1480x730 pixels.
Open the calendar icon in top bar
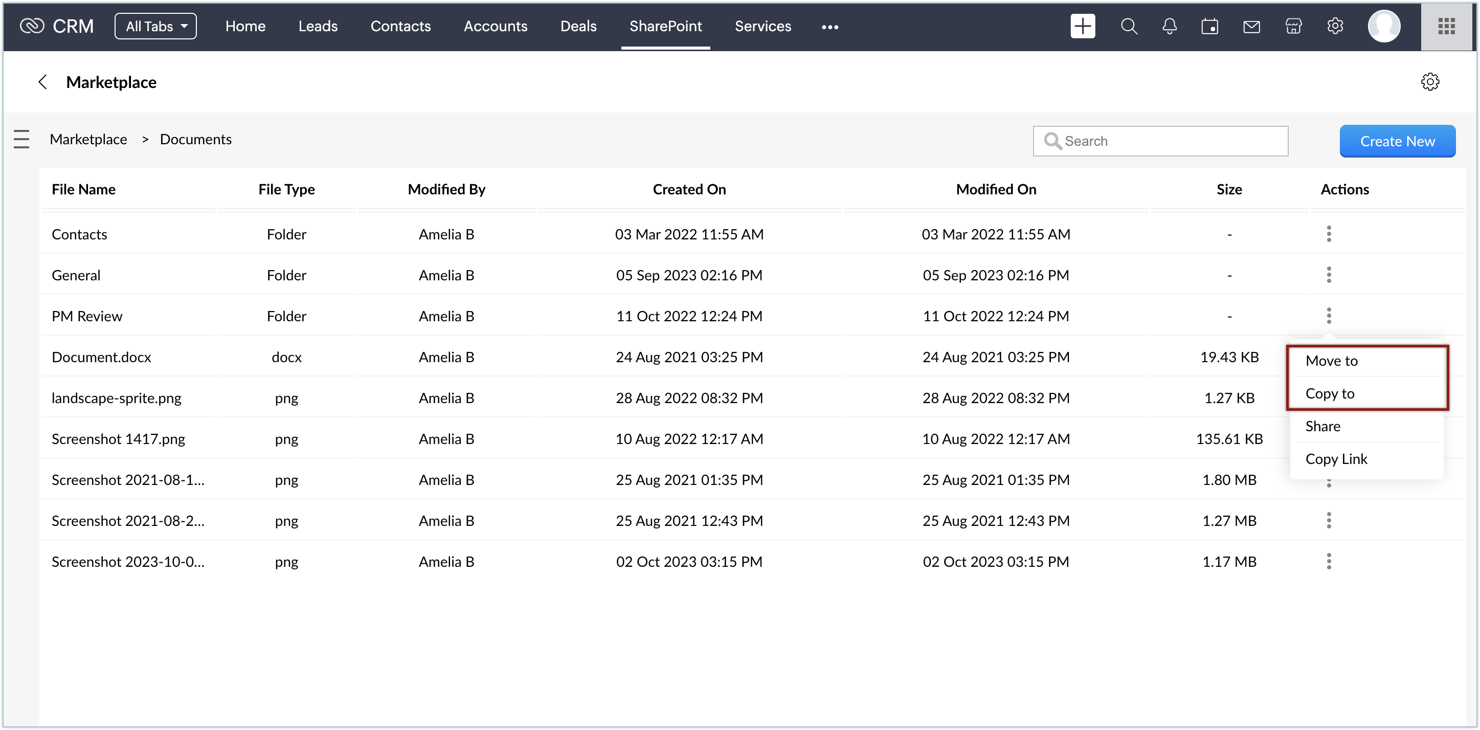[x=1209, y=27]
